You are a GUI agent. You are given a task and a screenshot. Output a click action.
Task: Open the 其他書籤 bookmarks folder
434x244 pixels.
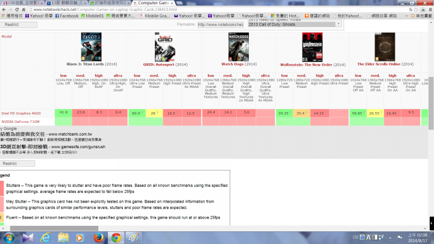[x=421, y=16]
